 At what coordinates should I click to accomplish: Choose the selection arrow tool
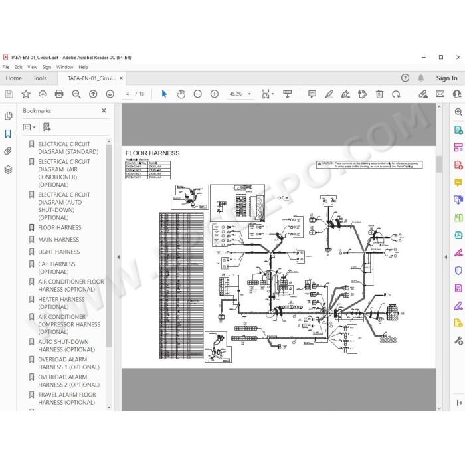[164, 94]
